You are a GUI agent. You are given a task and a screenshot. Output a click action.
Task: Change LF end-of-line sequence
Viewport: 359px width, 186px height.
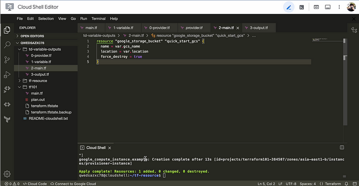(280, 184)
